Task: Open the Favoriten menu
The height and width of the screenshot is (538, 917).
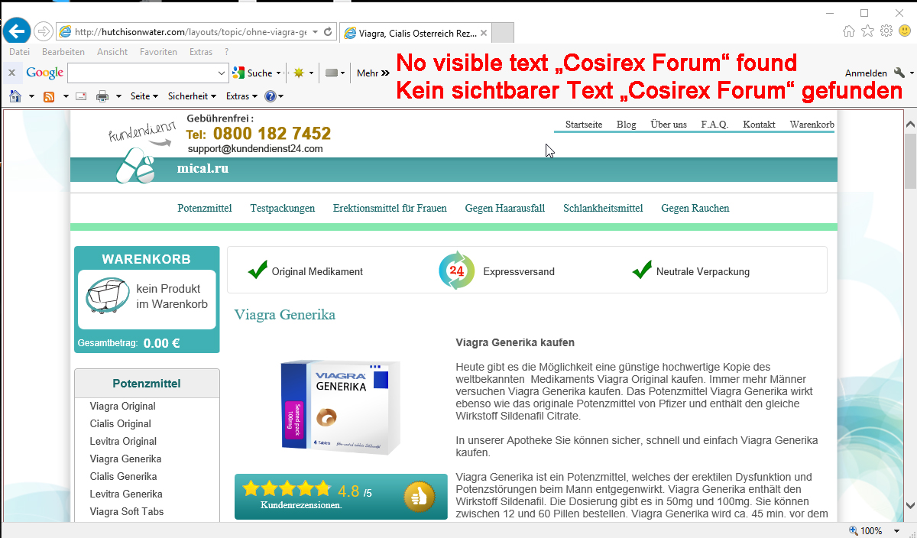Action: pos(158,52)
